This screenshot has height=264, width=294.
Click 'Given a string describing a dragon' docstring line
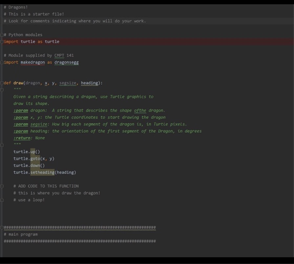coord(83,97)
